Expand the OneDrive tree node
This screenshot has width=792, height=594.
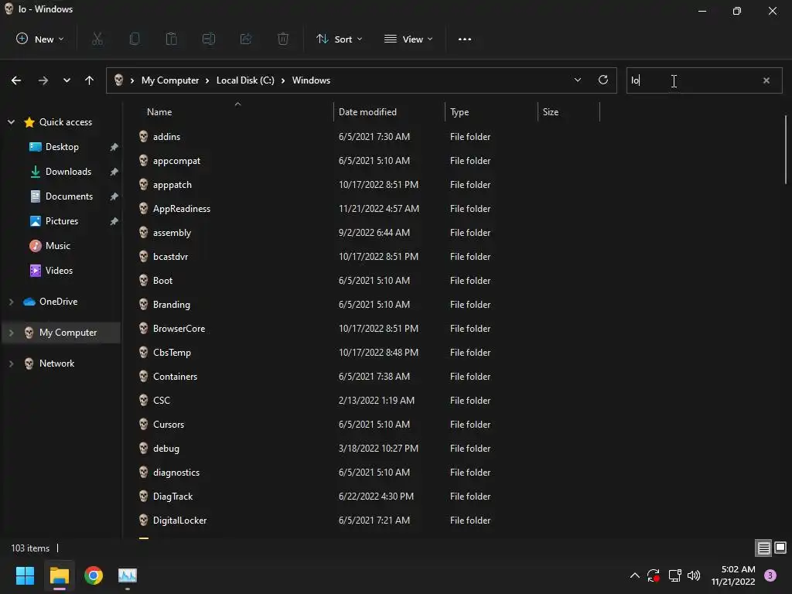11,302
